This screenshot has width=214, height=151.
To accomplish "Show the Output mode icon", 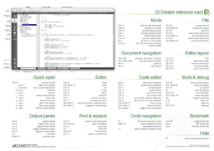I will (14, 38).
